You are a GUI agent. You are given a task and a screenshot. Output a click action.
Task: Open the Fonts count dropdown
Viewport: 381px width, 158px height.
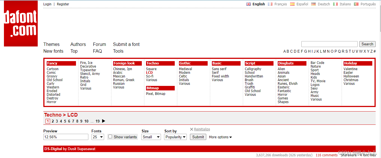98,137
